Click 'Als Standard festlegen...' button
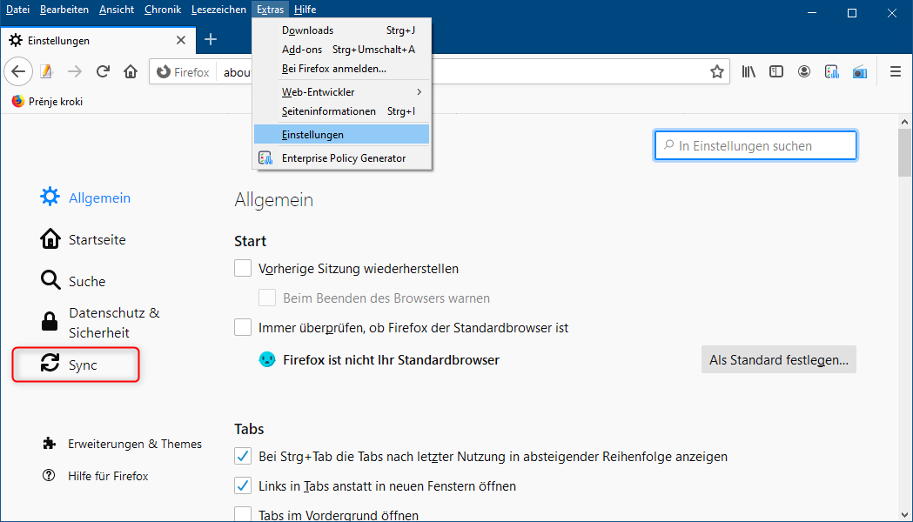 pos(778,359)
